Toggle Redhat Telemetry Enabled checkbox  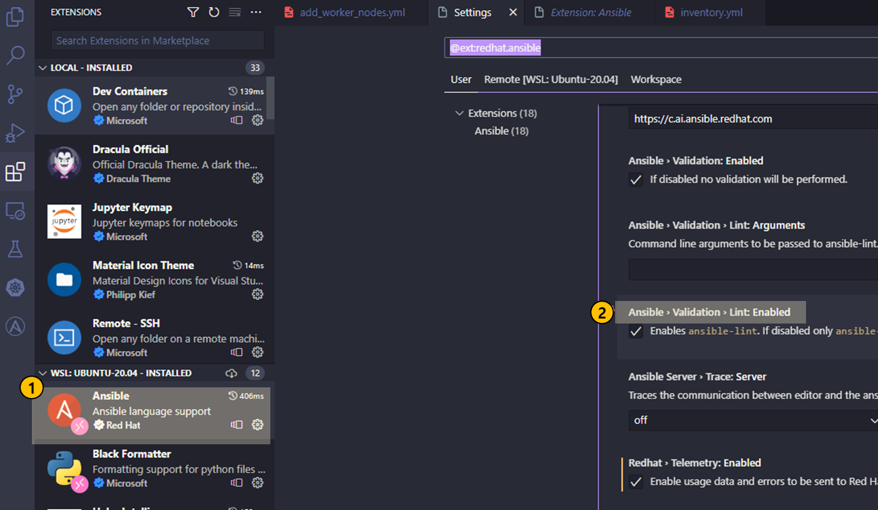(x=636, y=482)
